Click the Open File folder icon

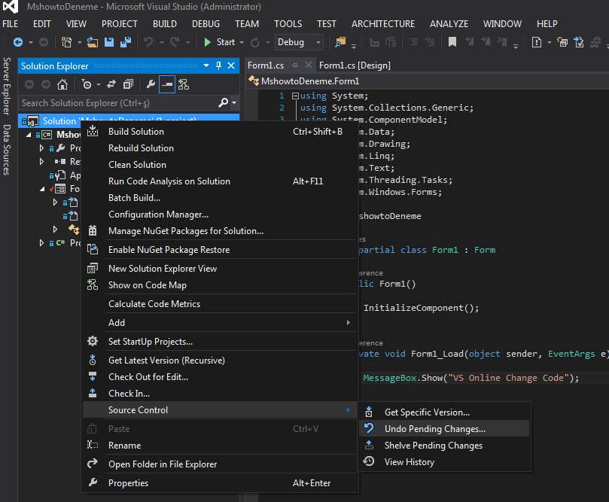[93, 42]
